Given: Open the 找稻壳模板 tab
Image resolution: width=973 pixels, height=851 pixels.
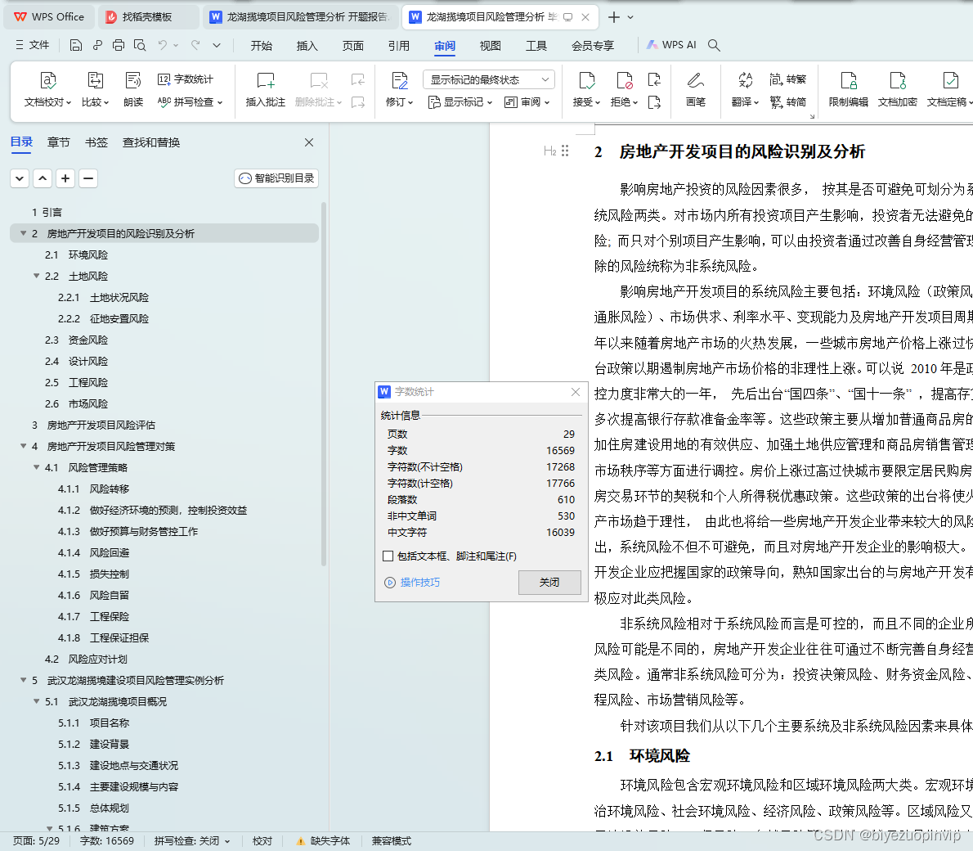Looking at the screenshot, I should click(x=148, y=16).
